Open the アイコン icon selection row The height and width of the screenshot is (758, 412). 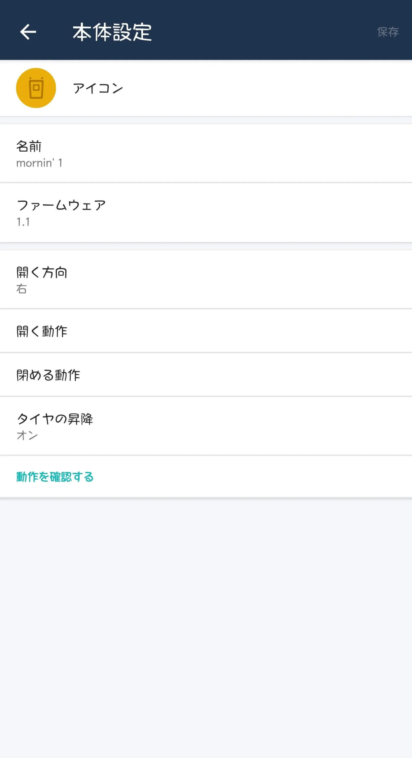[x=206, y=88]
